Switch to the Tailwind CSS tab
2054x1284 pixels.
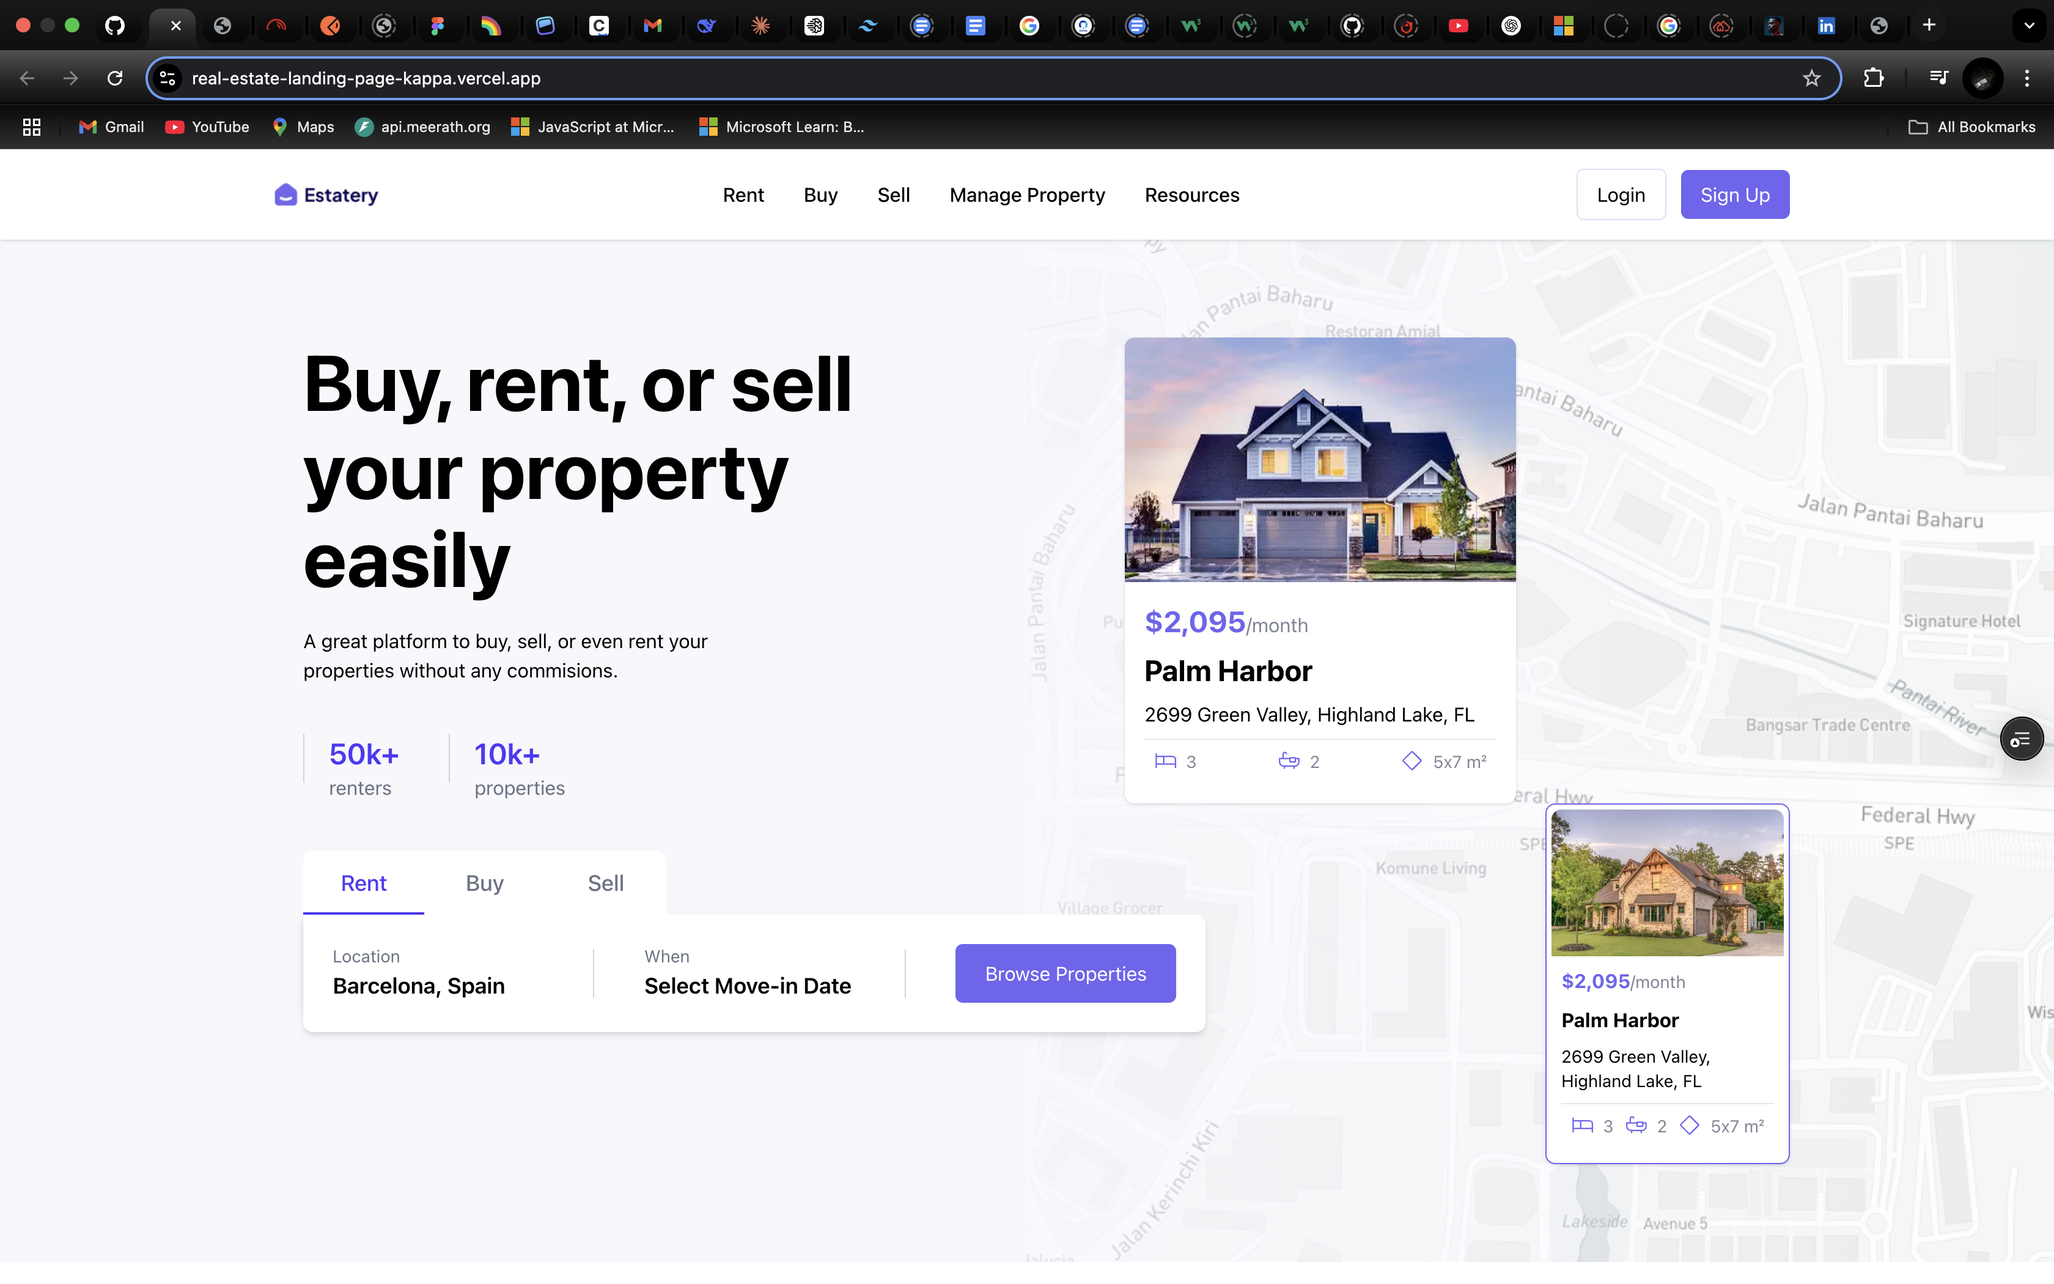[x=867, y=26]
